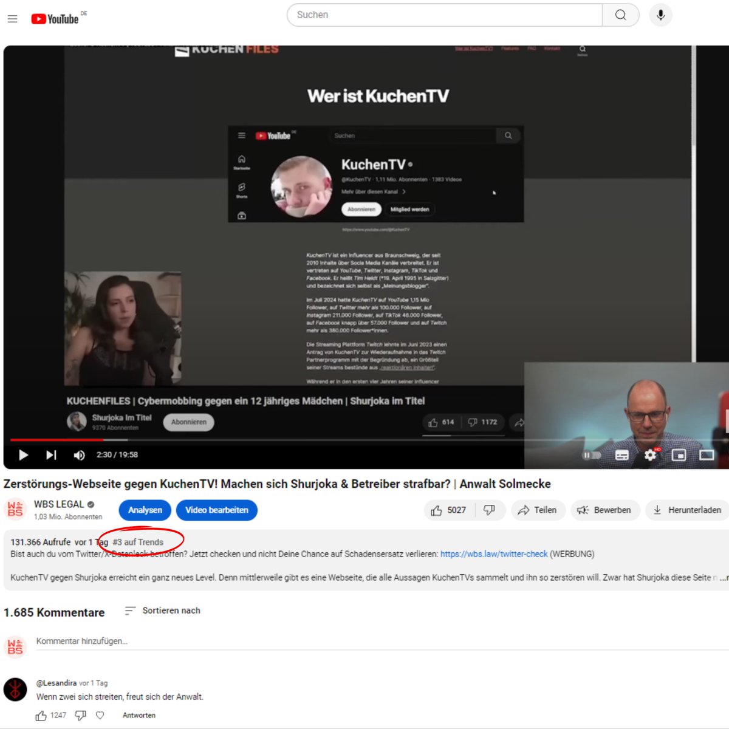Mute the video volume

(x=80, y=454)
